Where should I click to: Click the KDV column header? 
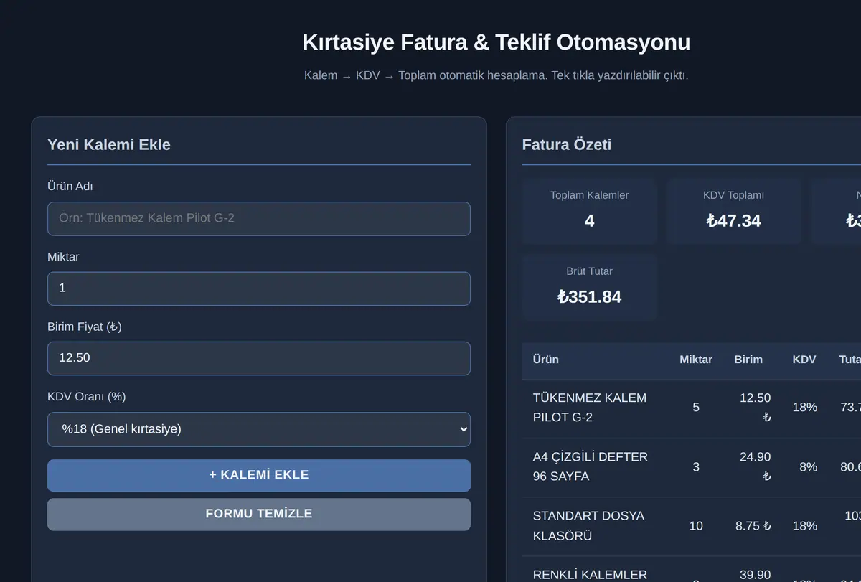(x=804, y=360)
